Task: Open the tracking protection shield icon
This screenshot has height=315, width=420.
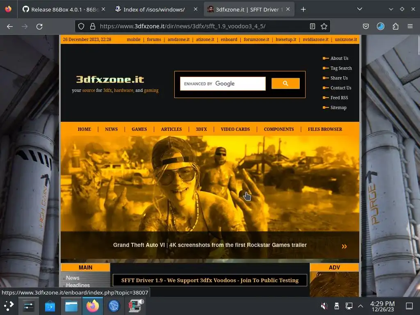Action: (81, 26)
